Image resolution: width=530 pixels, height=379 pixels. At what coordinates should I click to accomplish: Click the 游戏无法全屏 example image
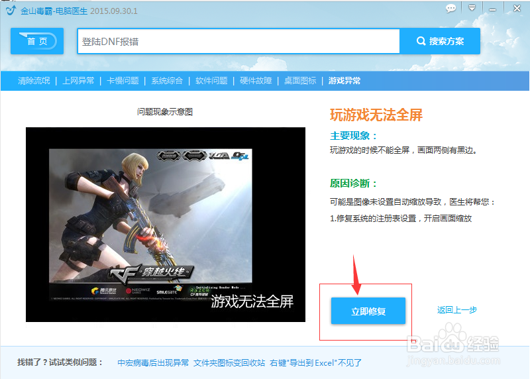coord(166,225)
